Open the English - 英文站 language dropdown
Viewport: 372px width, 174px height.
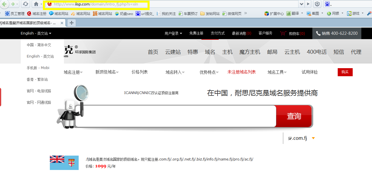(35, 33)
